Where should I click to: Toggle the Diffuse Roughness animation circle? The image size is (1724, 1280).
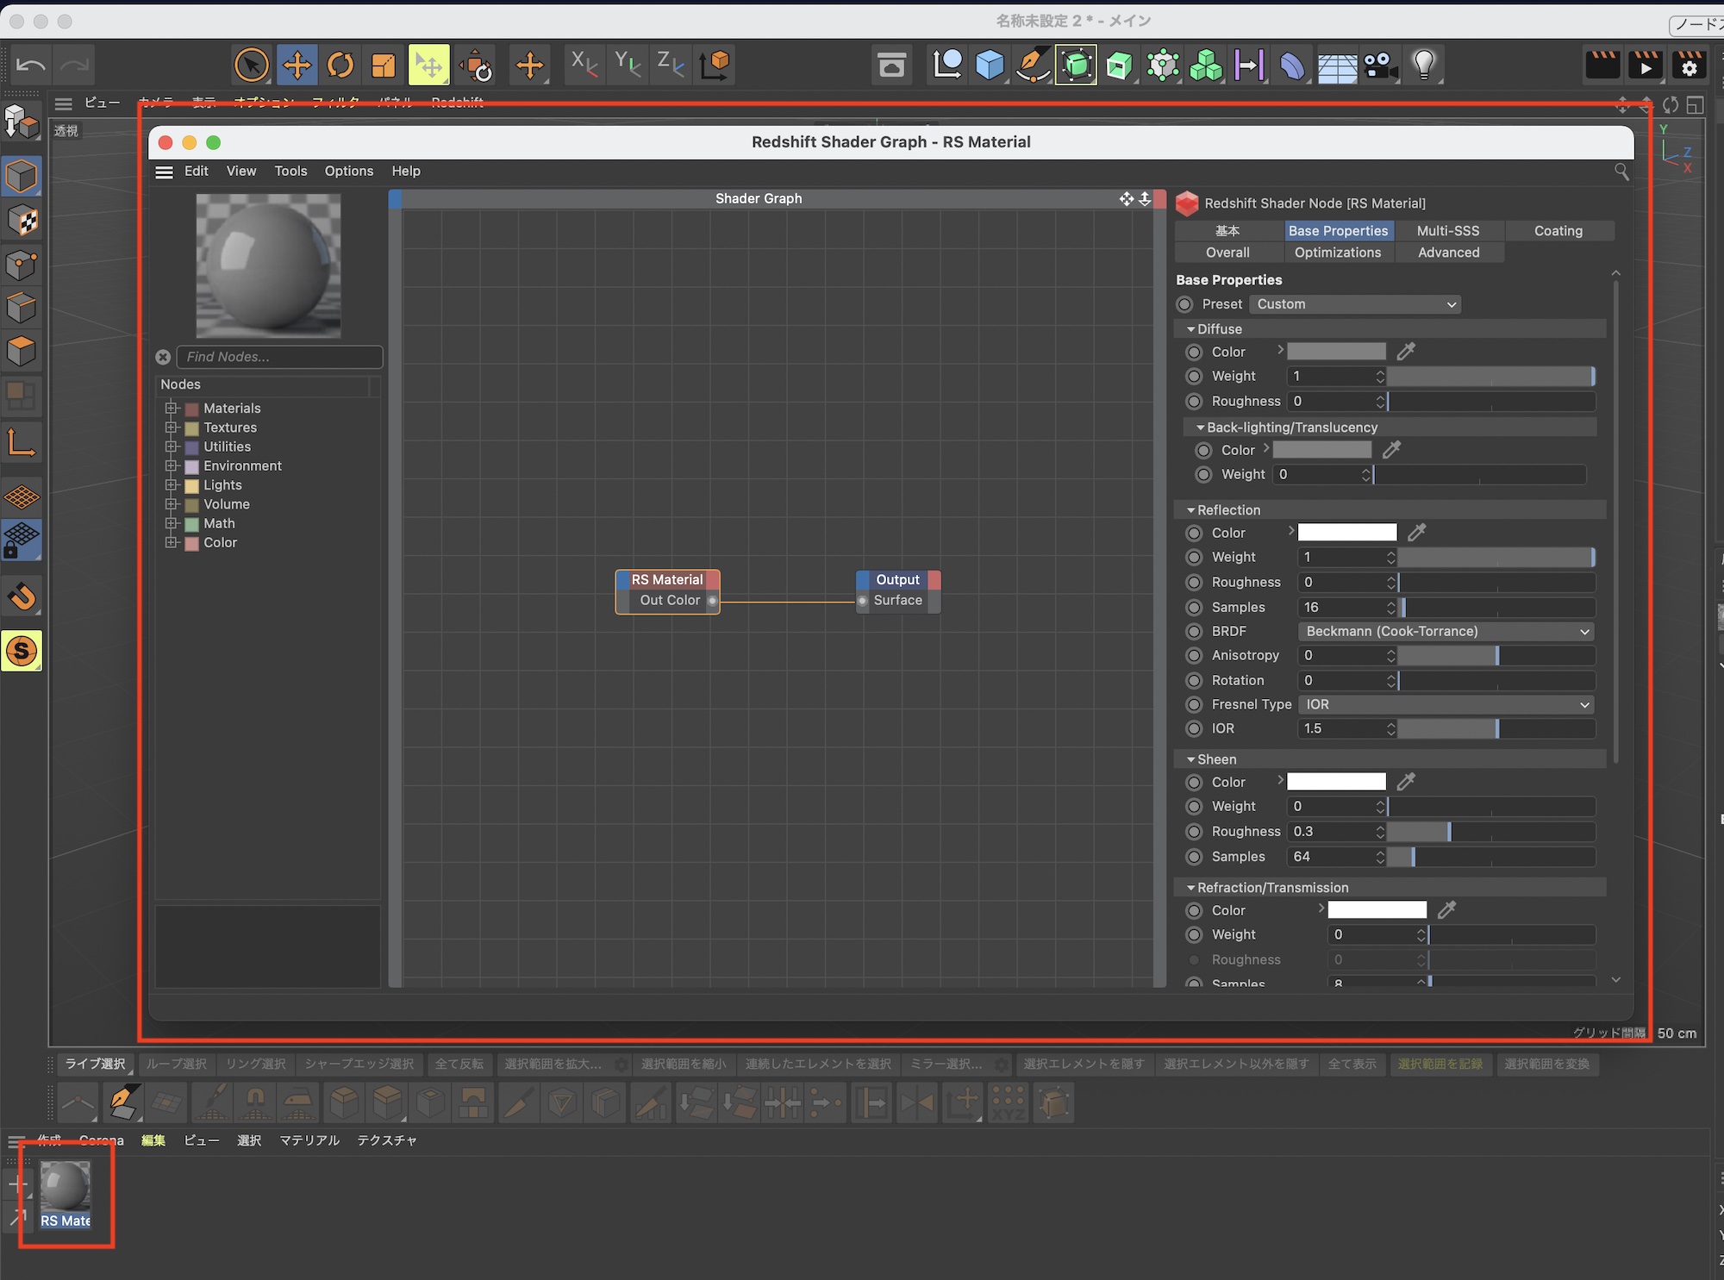(x=1194, y=402)
